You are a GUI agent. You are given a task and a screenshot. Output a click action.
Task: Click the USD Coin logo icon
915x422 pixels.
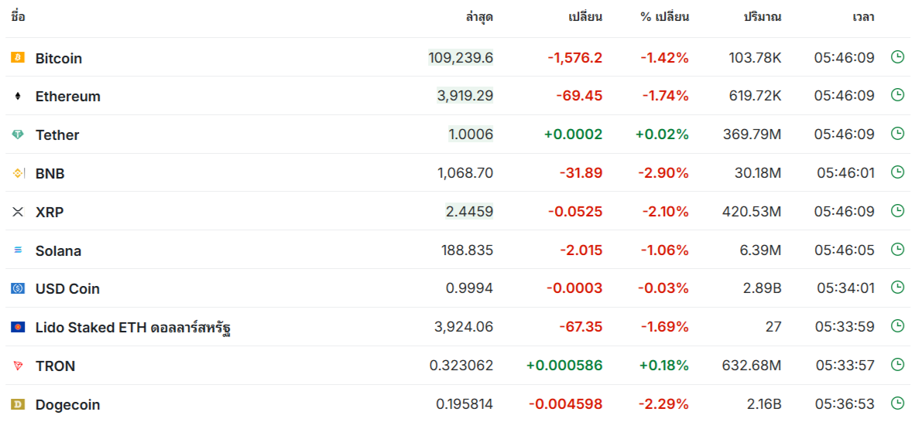tap(18, 288)
